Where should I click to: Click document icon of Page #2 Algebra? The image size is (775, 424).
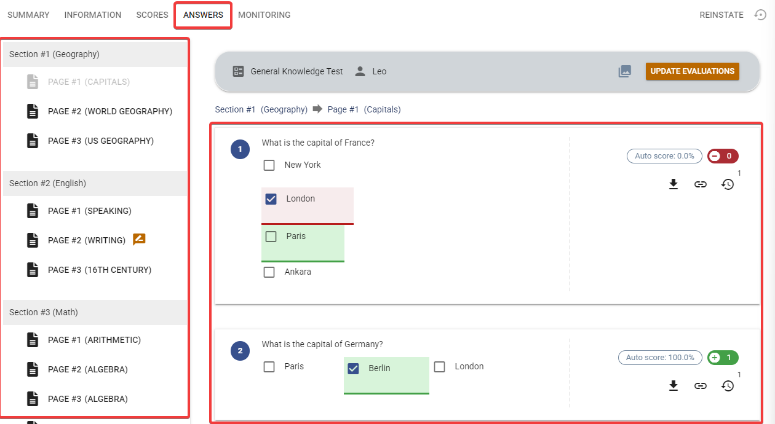point(33,369)
